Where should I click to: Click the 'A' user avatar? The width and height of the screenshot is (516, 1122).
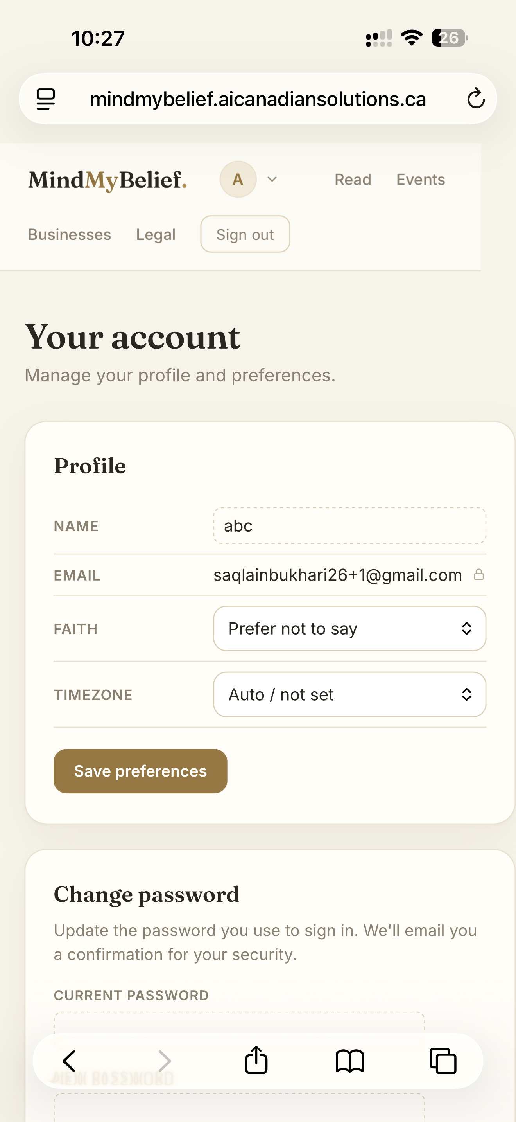click(238, 180)
